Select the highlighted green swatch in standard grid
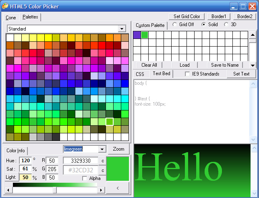 (110, 122)
